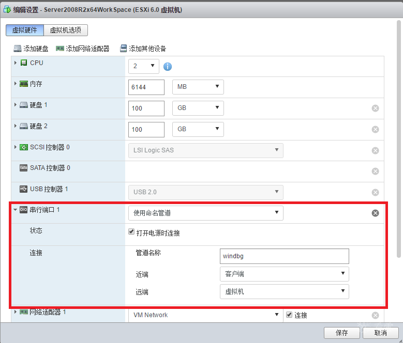Click Add network adapter (添加网络适配器) label

(x=87, y=49)
